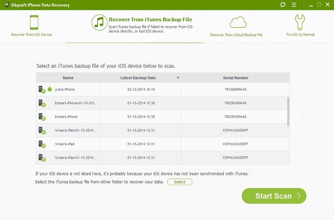Click backup date 02-12-2014 16:19
Screen dimensions: 334x220
pos(141,89)
